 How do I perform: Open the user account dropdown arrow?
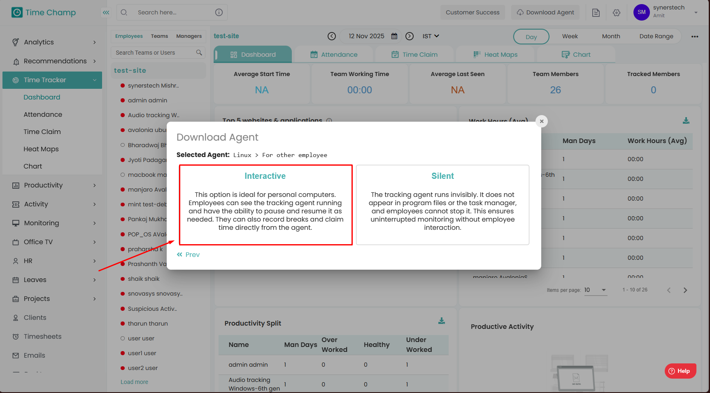pos(696,12)
